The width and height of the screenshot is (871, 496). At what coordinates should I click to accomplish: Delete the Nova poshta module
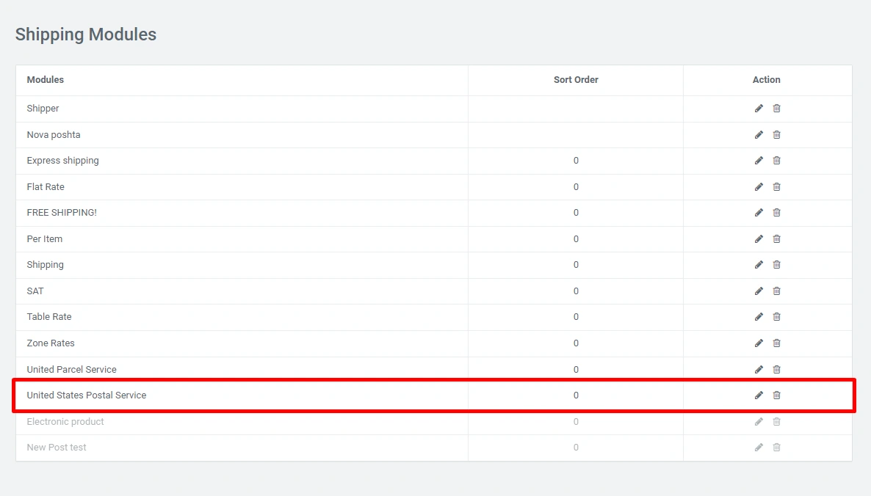776,135
